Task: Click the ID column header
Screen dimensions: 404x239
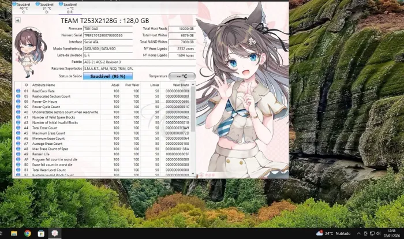Action: 27,85
